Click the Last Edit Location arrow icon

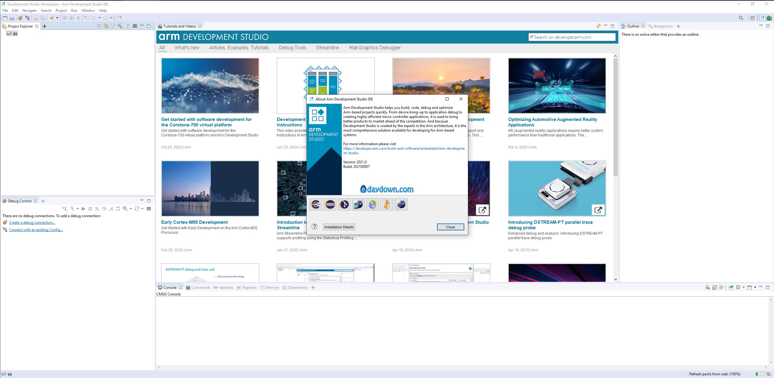[87, 18]
